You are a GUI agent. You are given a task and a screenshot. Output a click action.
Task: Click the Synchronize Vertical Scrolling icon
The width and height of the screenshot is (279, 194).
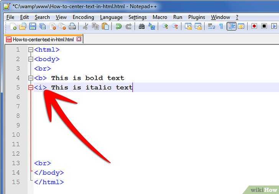pos(188,27)
